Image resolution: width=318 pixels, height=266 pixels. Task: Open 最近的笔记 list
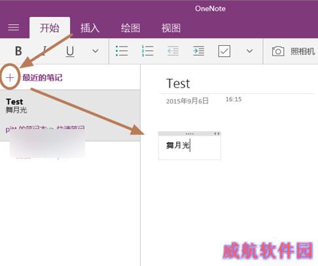tap(43, 78)
